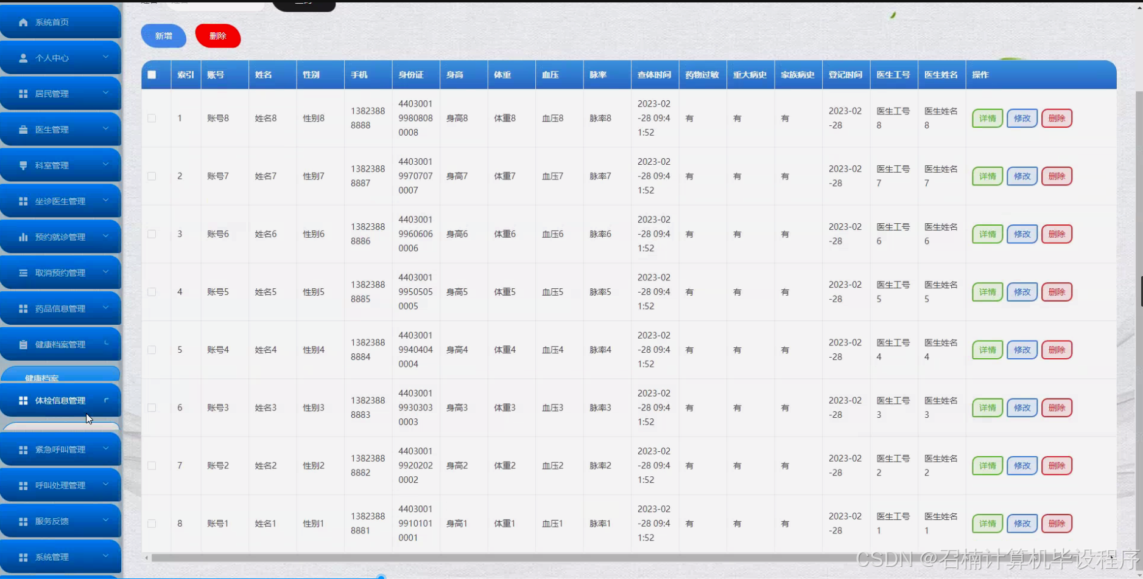Viewport: 1143px width, 579px height.
Task: View 详情 for the 账号5 row
Action: tap(987, 292)
